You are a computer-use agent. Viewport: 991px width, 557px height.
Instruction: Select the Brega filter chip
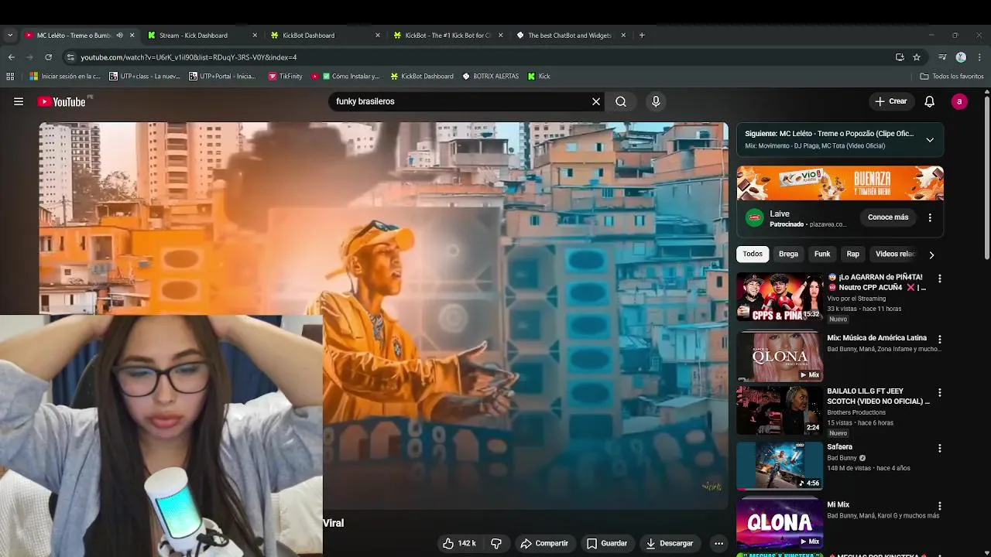788,254
